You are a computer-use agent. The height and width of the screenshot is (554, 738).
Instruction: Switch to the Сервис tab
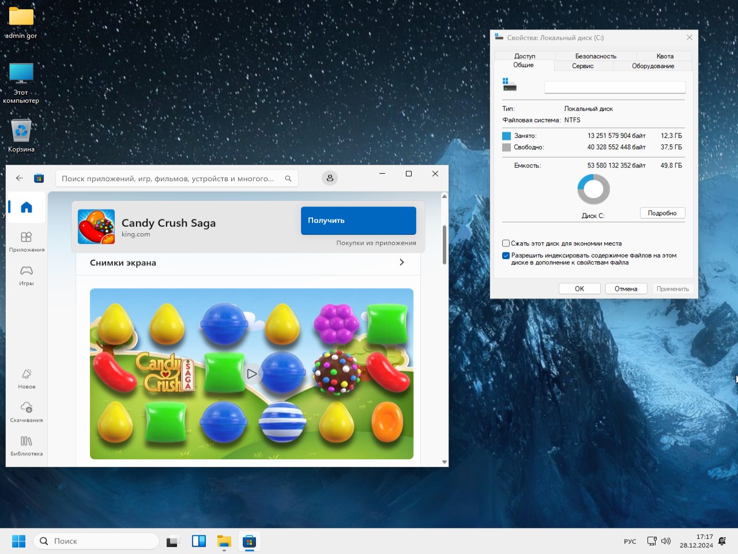coord(583,66)
